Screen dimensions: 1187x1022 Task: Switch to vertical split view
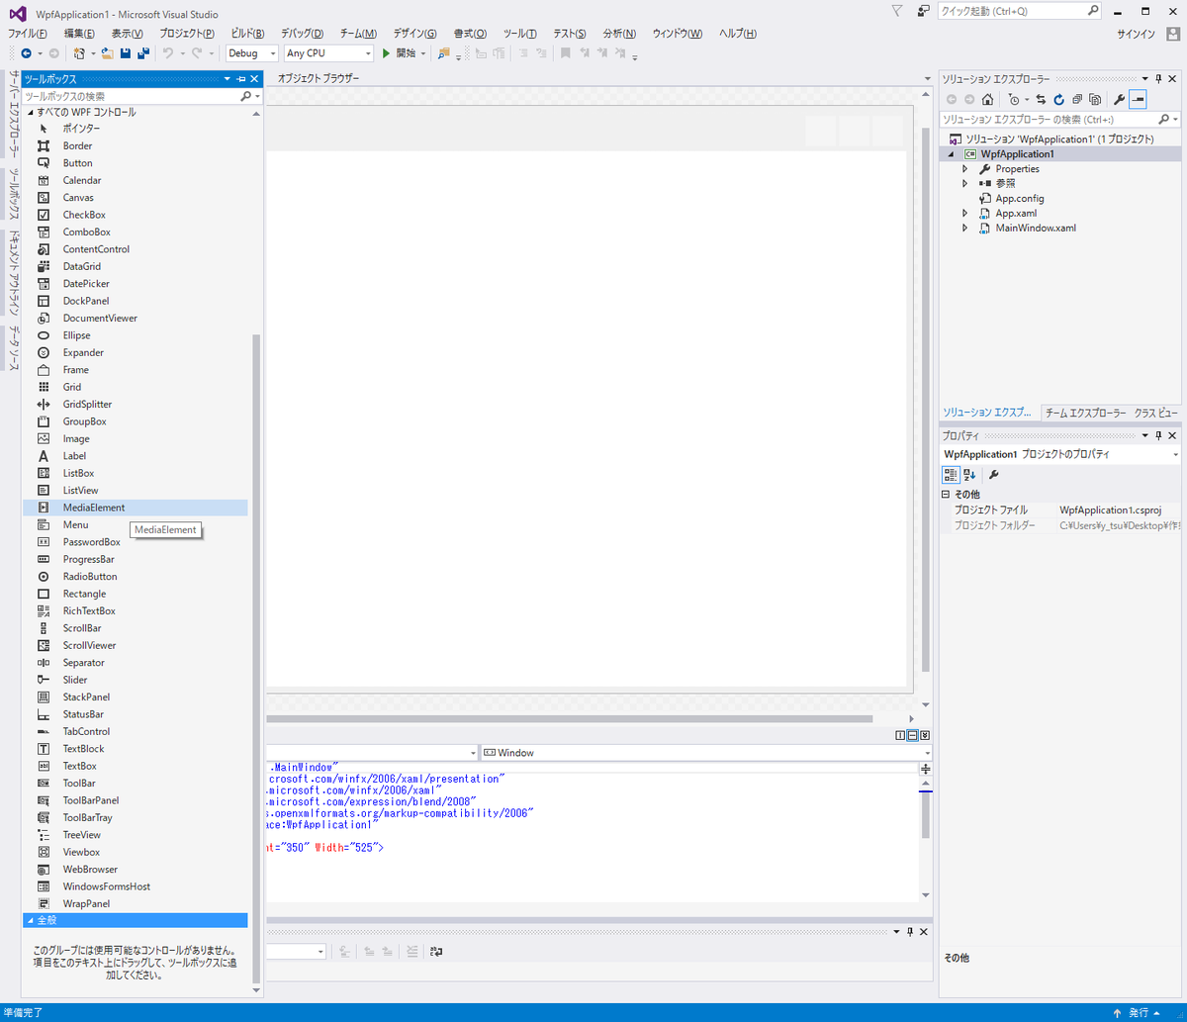click(x=900, y=735)
